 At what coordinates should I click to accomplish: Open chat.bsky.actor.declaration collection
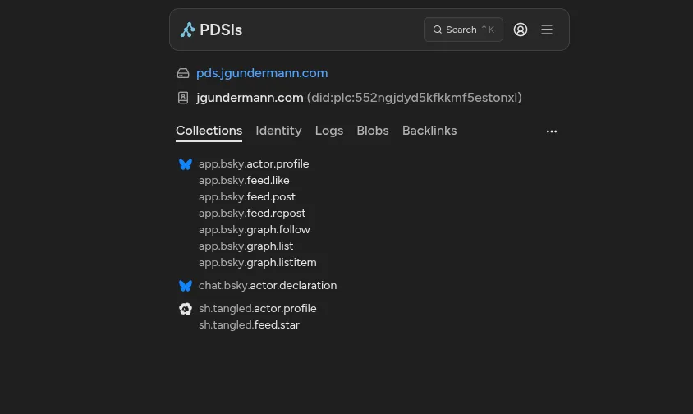pyautogui.click(x=268, y=285)
